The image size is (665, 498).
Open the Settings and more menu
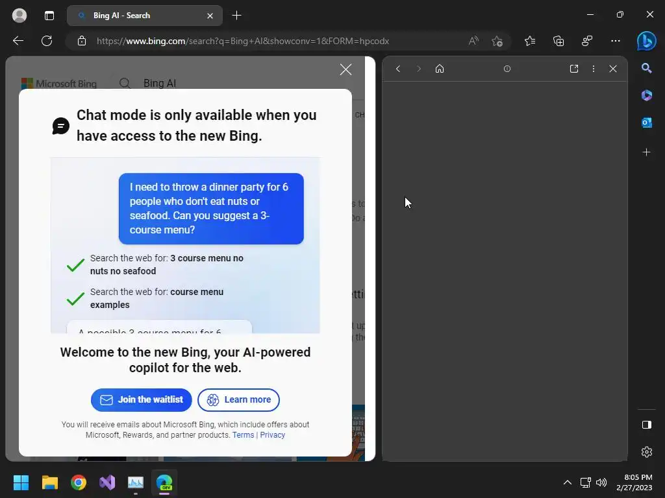point(616,41)
